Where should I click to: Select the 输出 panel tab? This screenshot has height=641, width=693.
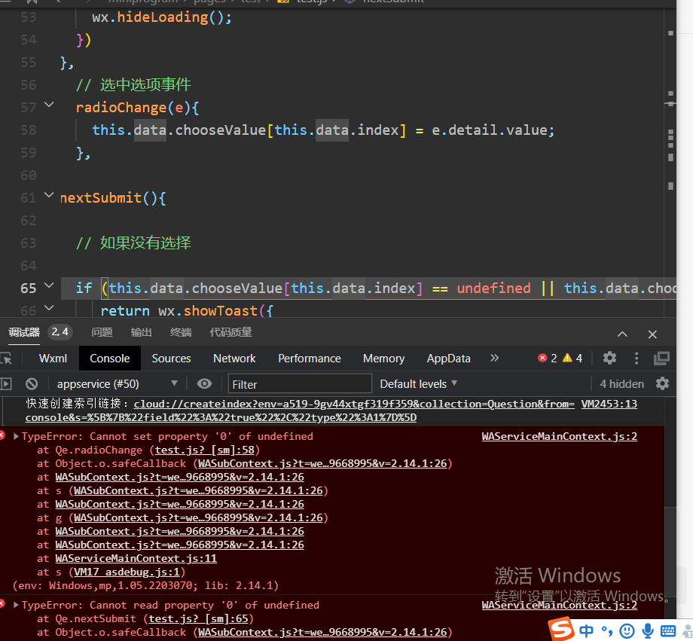pos(142,332)
